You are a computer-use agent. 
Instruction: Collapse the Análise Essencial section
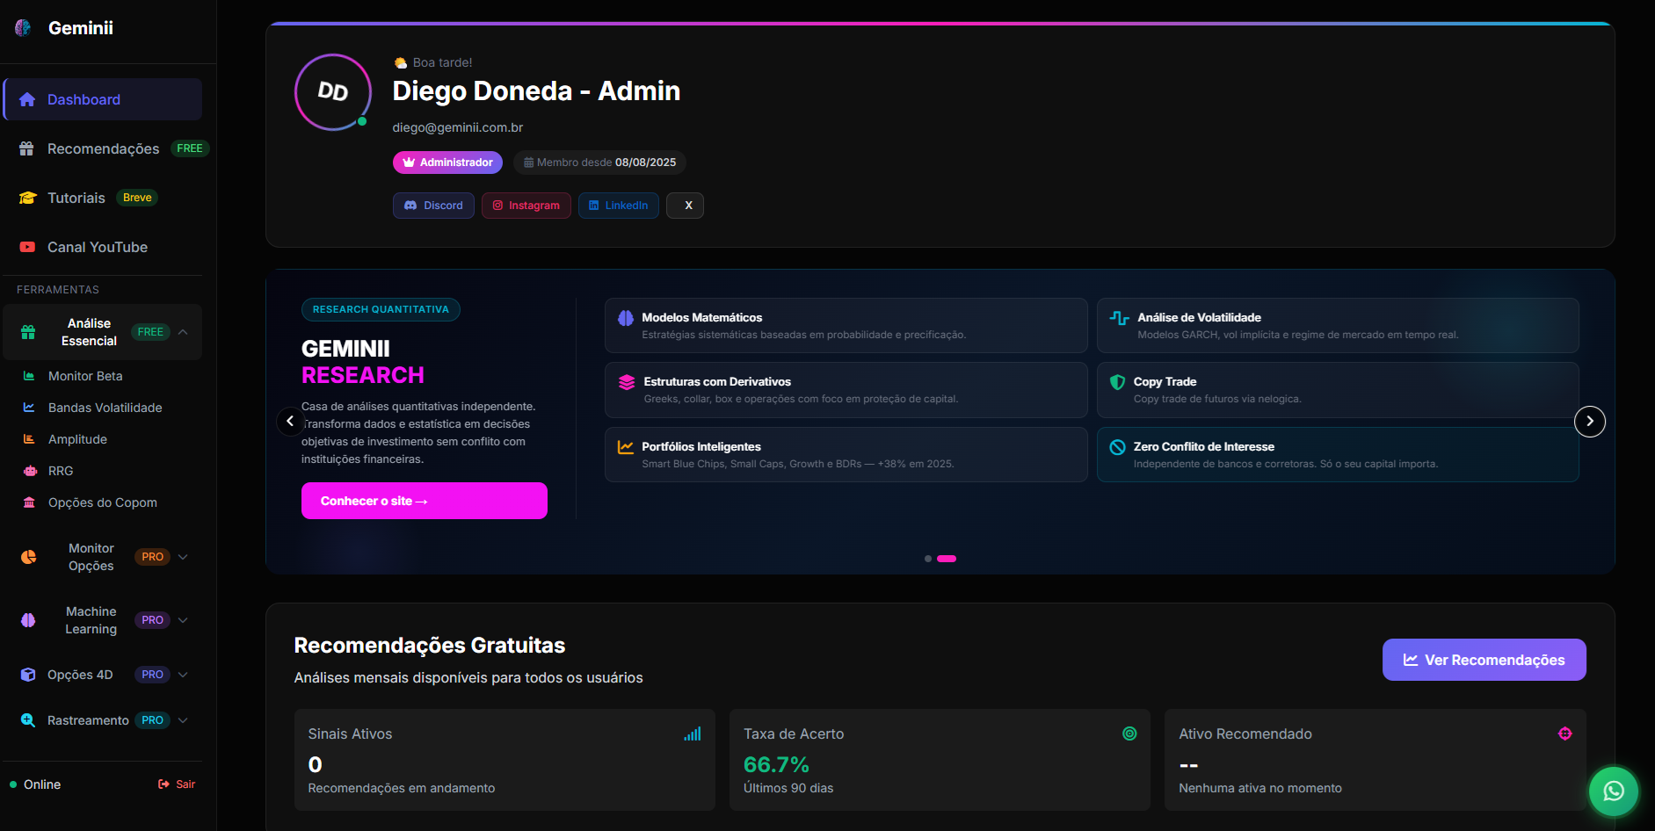tap(183, 332)
